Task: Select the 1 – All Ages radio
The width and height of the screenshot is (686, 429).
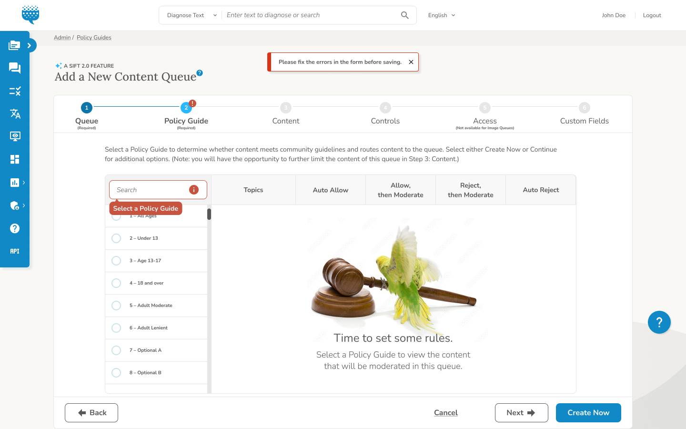Action: [116, 216]
